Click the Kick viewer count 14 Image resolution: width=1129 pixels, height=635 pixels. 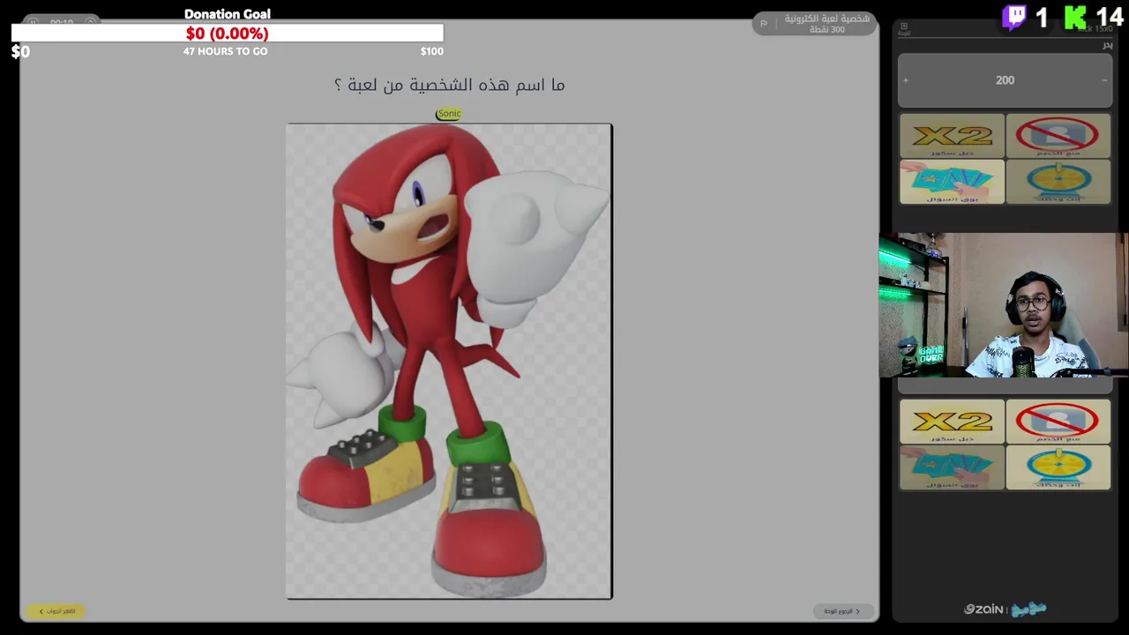pyautogui.click(x=1109, y=17)
